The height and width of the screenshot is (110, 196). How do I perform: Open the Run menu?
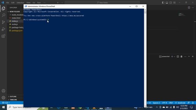coord(39,3)
